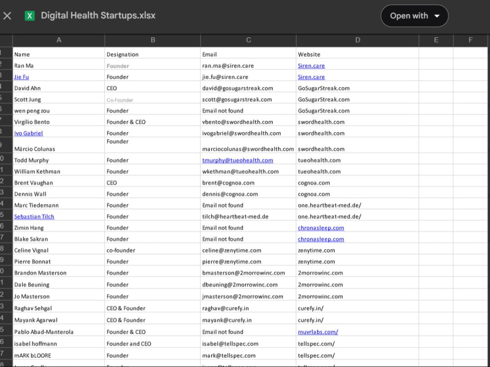Open the 'Open with' dropdown
The height and width of the screenshot is (367, 490).
[415, 16]
